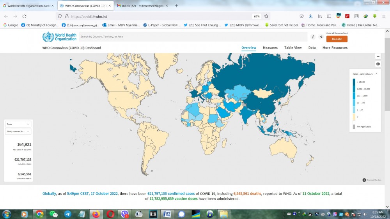
Task: Switch to Table View tab
Action: 293,48
